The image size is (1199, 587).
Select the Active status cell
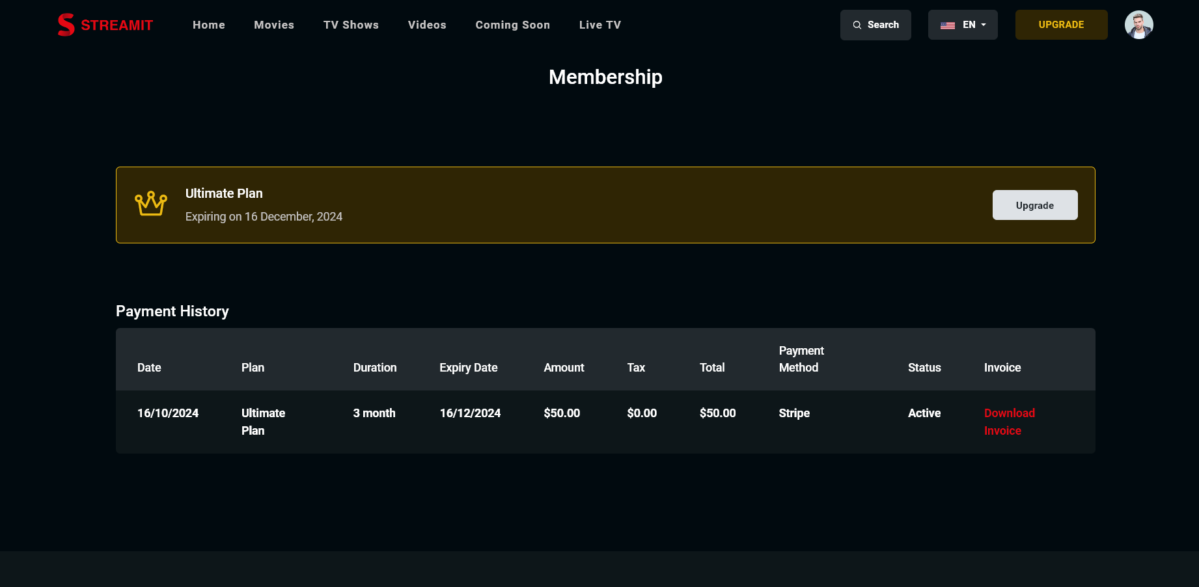pos(924,413)
